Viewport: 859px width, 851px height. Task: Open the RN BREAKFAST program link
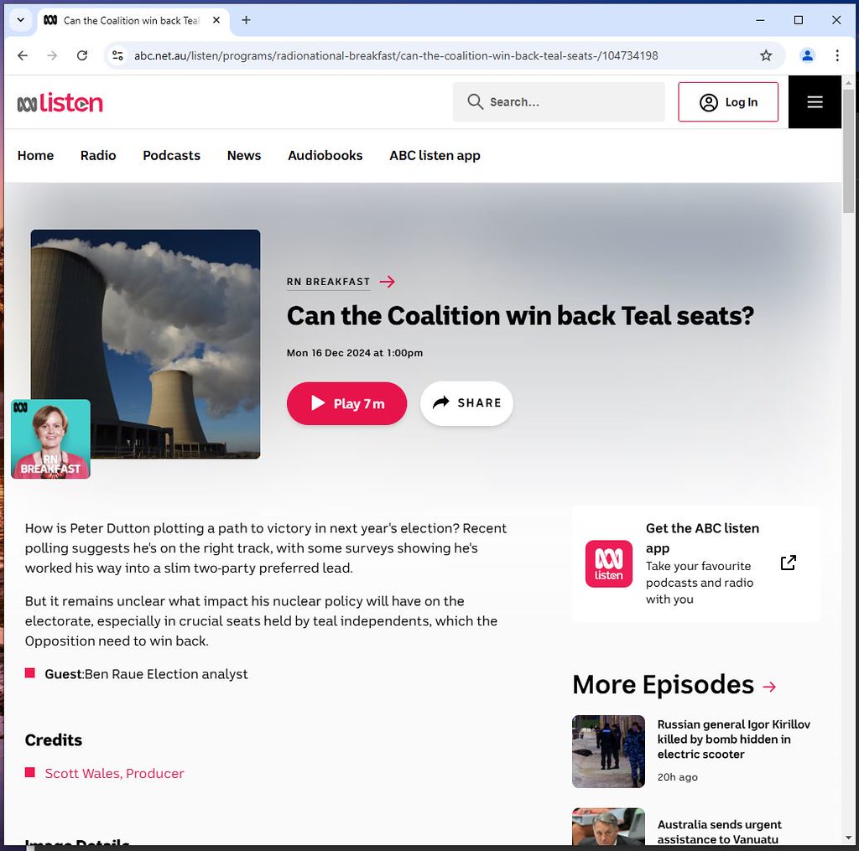pos(328,282)
